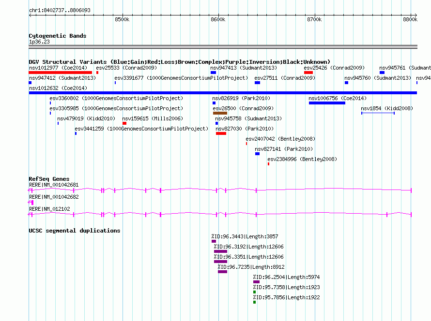The height and width of the screenshot is (321, 431).
Task: Click the Cytogenetic Bands track title
Action: pyautogui.click(x=58, y=36)
